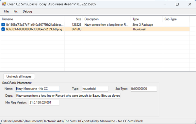The width and height of the screenshot is (196, 124).
Task: Click the Type field containing household
Action: tap(95, 89)
